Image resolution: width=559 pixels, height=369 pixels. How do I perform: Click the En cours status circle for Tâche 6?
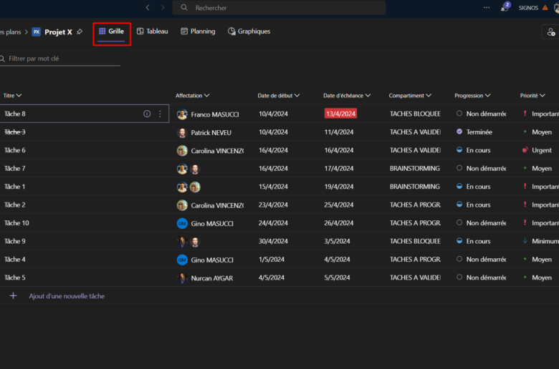(459, 150)
